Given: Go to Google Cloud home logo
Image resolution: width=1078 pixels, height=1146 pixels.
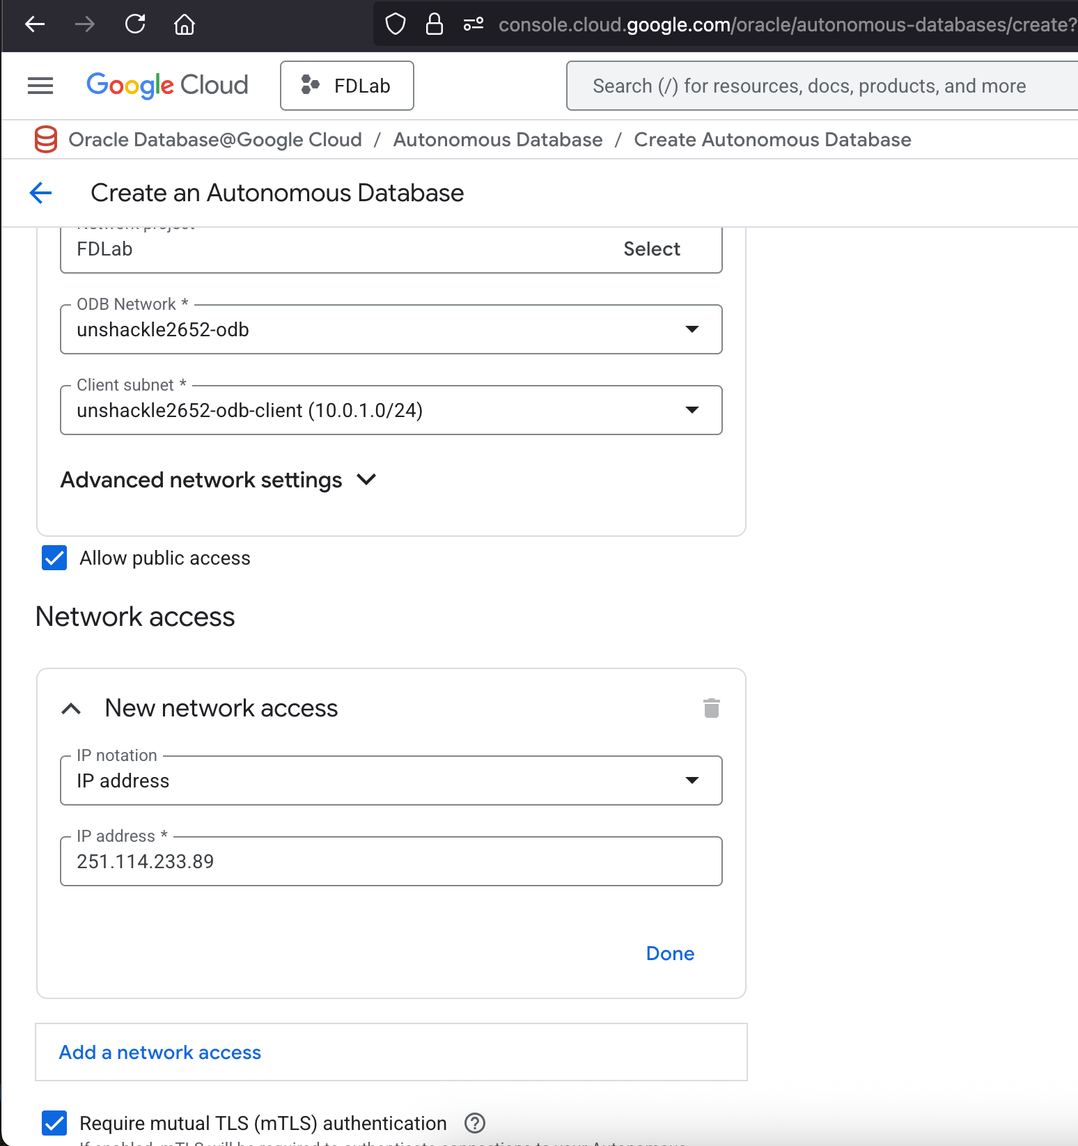Looking at the screenshot, I should click(167, 86).
